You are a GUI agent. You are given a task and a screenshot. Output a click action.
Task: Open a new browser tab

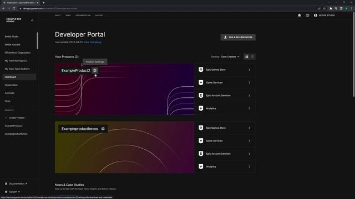tap(43, 3)
